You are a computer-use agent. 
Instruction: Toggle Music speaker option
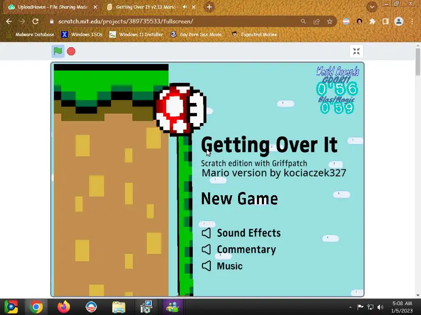pos(206,266)
